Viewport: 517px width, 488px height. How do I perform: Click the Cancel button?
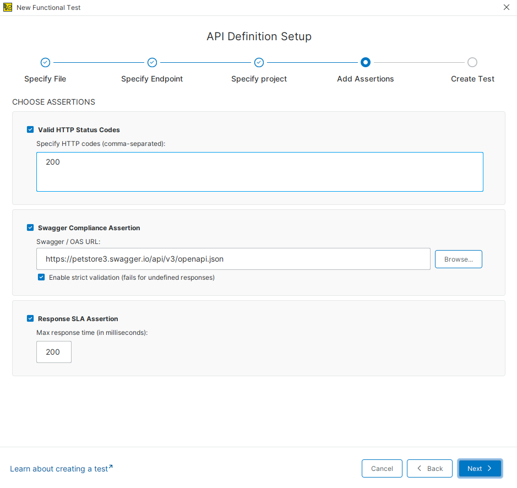[x=382, y=469]
